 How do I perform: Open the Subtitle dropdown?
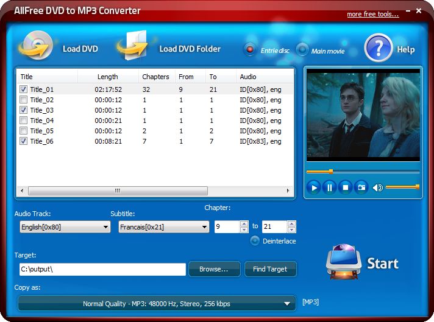click(163, 227)
